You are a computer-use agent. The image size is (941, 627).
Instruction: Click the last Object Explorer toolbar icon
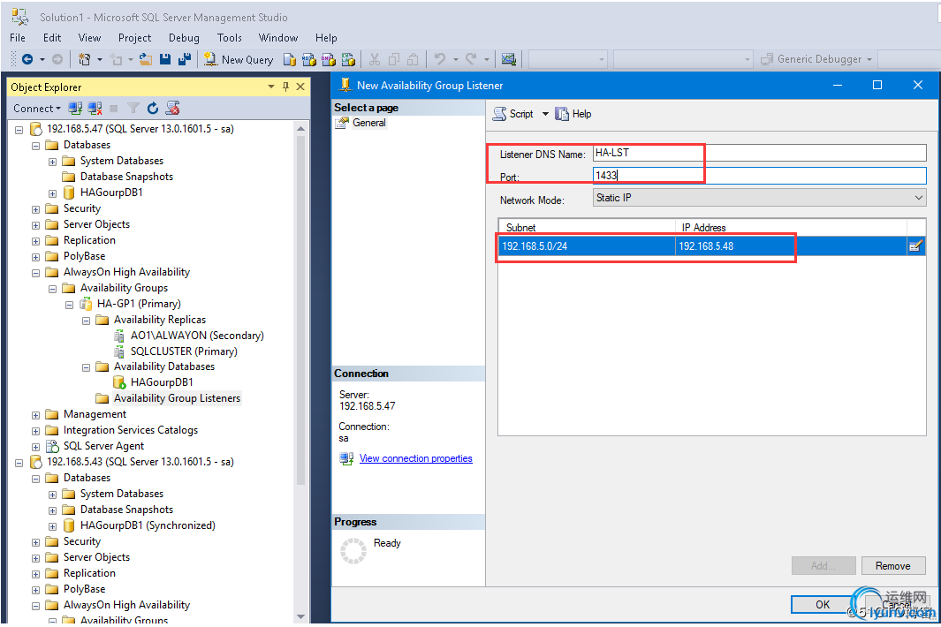[173, 108]
